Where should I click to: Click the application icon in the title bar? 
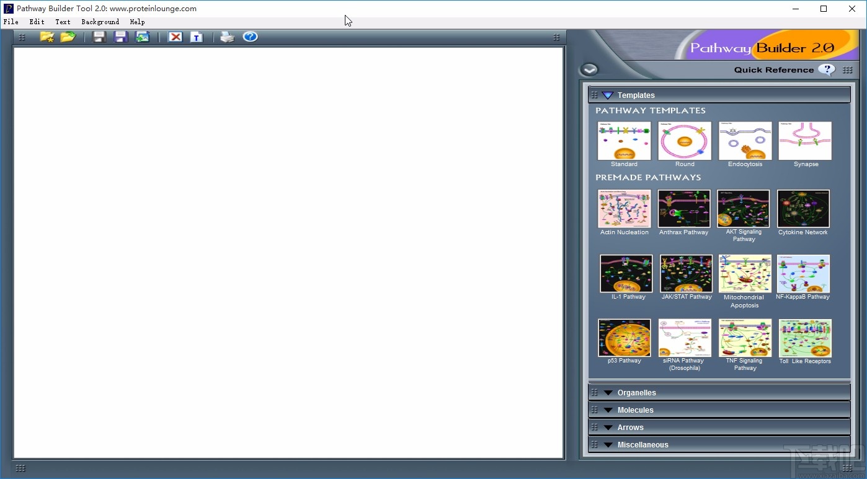8,9
